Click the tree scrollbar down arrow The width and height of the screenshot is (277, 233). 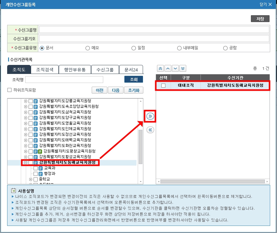(141, 182)
